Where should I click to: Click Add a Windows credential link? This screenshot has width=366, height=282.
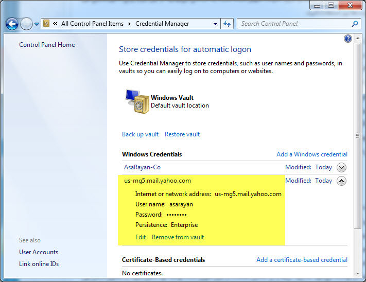[311, 154]
